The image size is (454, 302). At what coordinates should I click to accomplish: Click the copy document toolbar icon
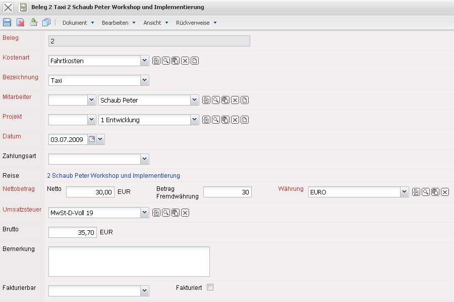tap(46, 22)
